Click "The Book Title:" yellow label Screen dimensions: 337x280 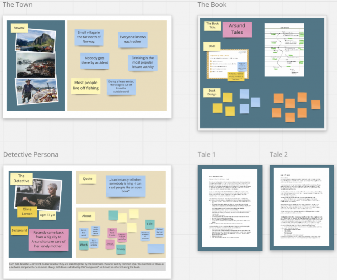[x=212, y=26]
